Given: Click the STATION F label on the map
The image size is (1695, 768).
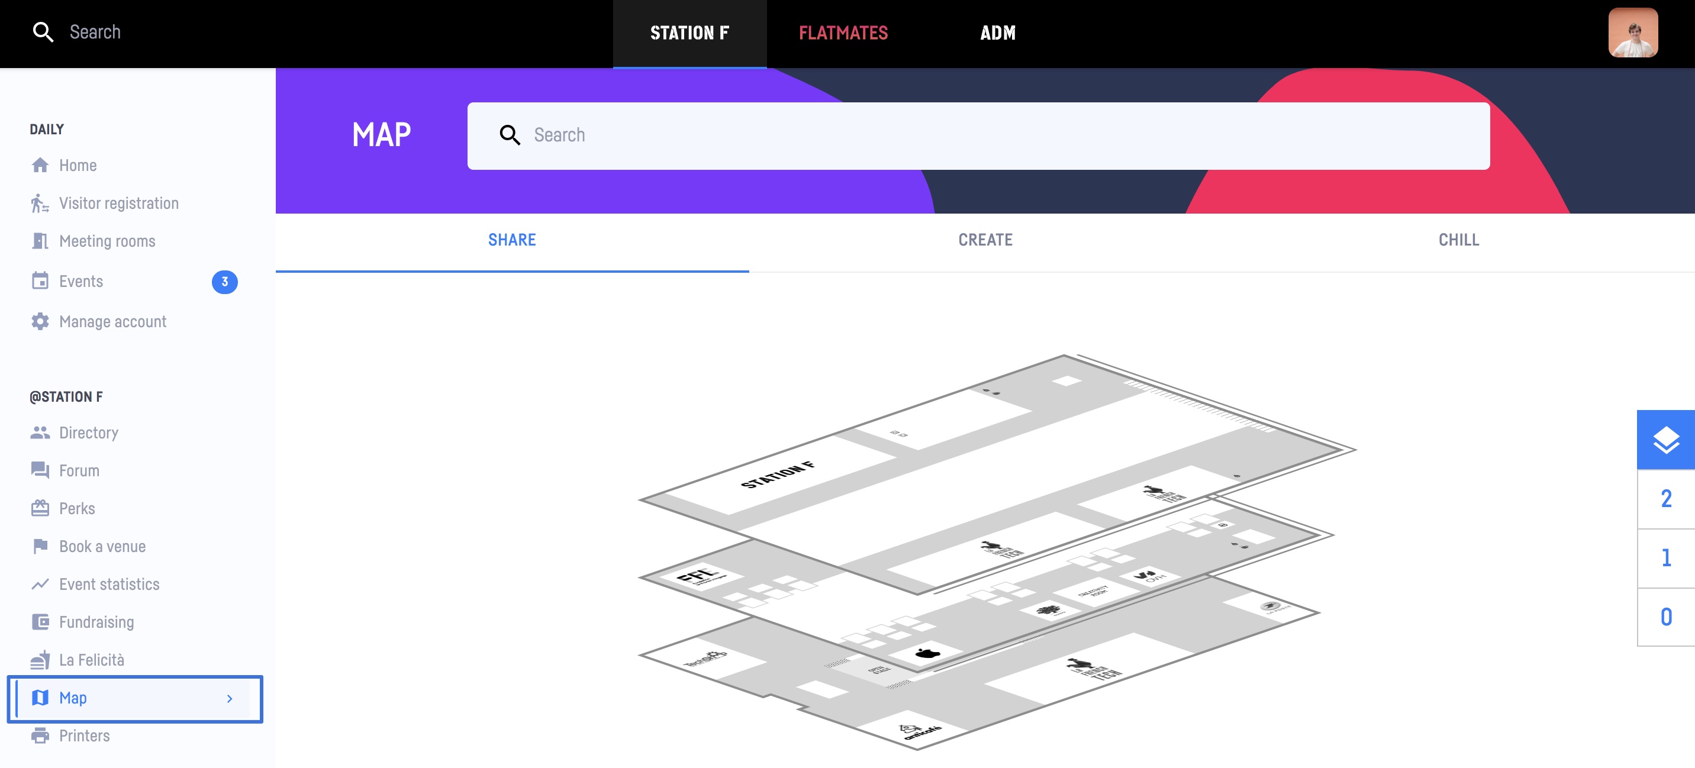Looking at the screenshot, I should tap(777, 474).
